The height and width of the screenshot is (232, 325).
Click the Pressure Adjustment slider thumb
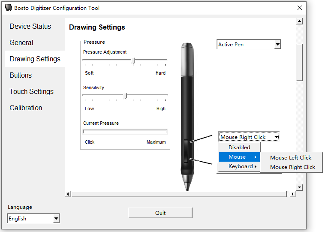[x=134, y=61]
